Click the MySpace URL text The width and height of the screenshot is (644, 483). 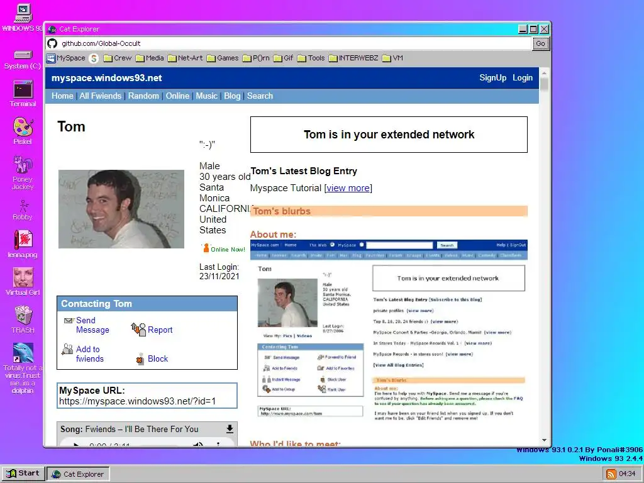(137, 401)
